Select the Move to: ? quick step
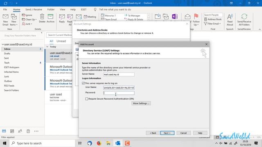The width and height of the screenshot is (262, 147). click(108, 16)
